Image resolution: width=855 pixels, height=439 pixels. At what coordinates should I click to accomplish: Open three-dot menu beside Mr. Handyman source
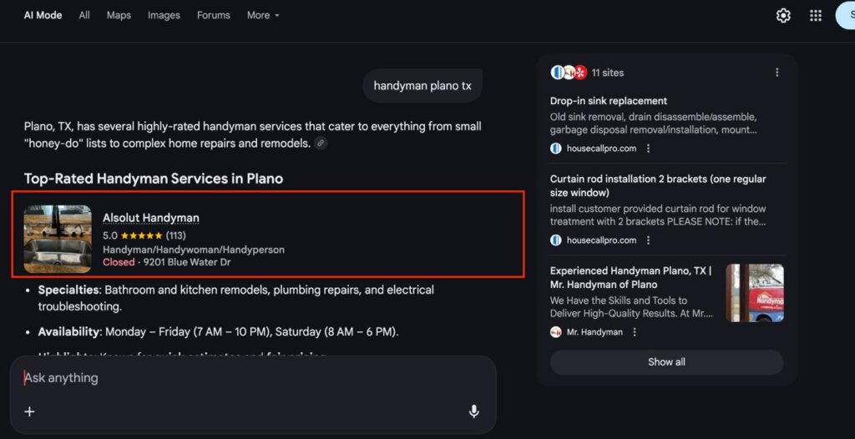pyautogui.click(x=635, y=332)
